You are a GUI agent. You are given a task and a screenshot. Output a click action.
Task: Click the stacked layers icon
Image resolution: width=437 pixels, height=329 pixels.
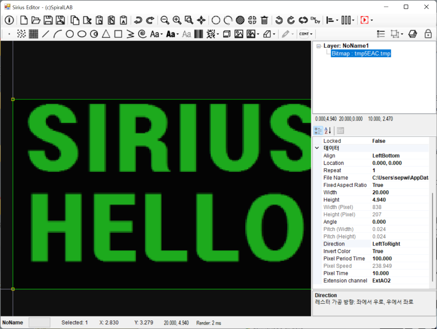413,34
